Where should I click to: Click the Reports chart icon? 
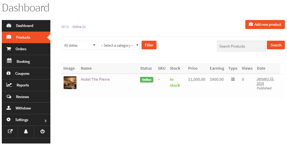[x=9, y=85]
